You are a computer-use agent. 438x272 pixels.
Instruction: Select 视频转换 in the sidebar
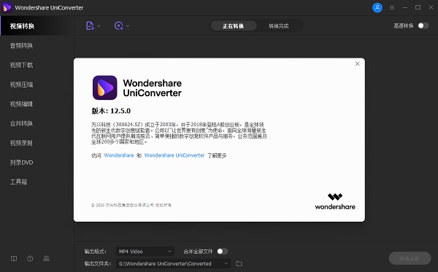point(37,26)
